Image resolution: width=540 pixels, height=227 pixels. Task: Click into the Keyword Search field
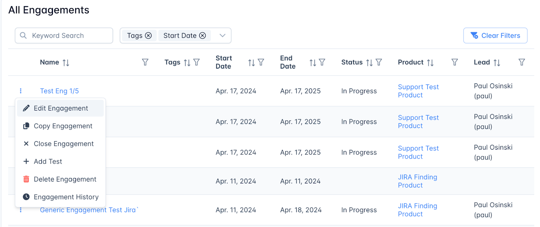(x=67, y=35)
